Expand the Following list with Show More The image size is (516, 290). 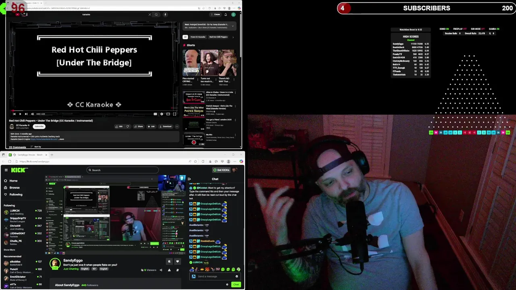(9, 250)
